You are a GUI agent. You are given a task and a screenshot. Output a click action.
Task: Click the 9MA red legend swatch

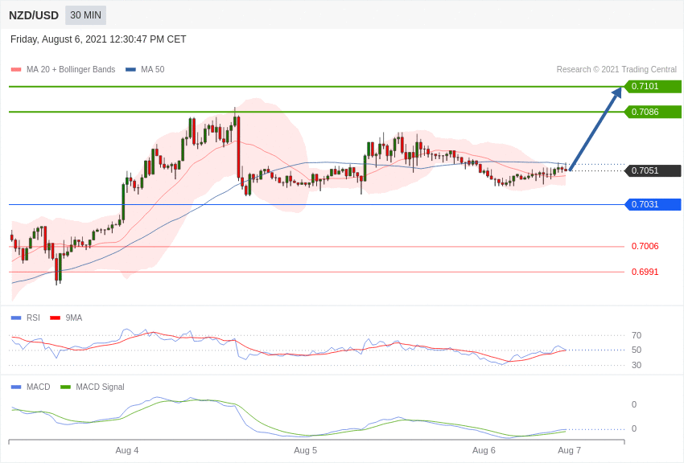[55, 318]
